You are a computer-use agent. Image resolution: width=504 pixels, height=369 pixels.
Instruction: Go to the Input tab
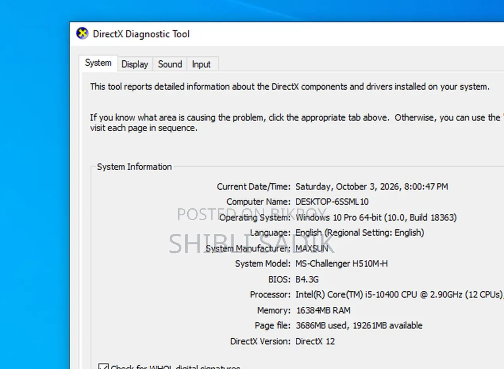[201, 64]
